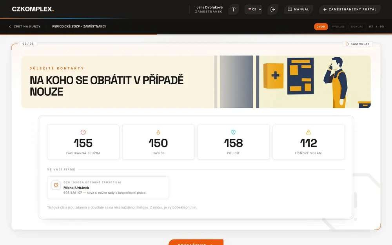Select the Doklad step tab
The height and width of the screenshot is (245, 392).
pos(357,27)
